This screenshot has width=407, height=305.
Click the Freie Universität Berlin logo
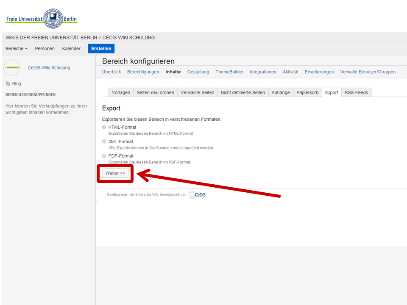pyautogui.click(x=42, y=18)
